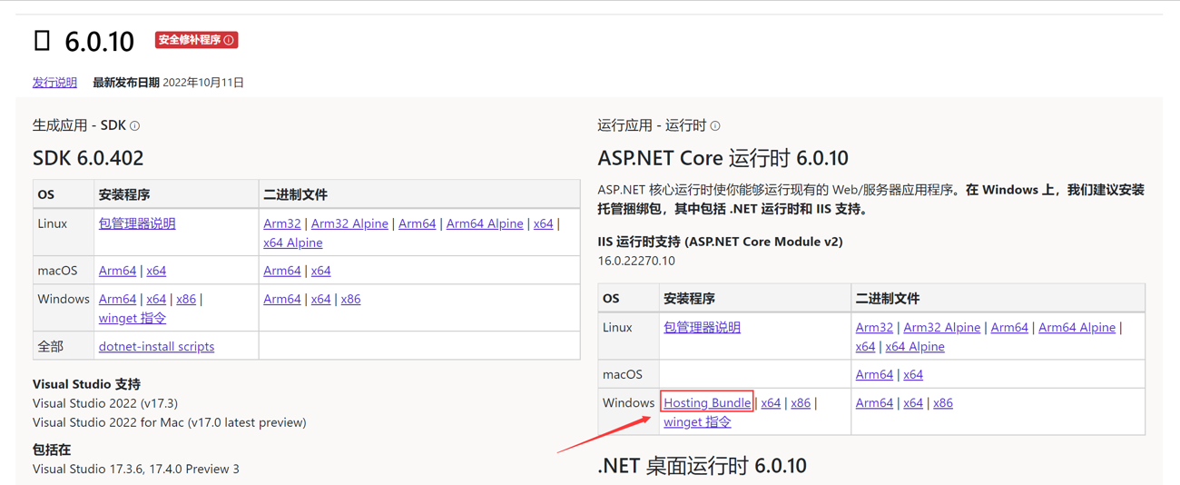Click the info icon beside 生成应用 - SDK

[135, 126]
